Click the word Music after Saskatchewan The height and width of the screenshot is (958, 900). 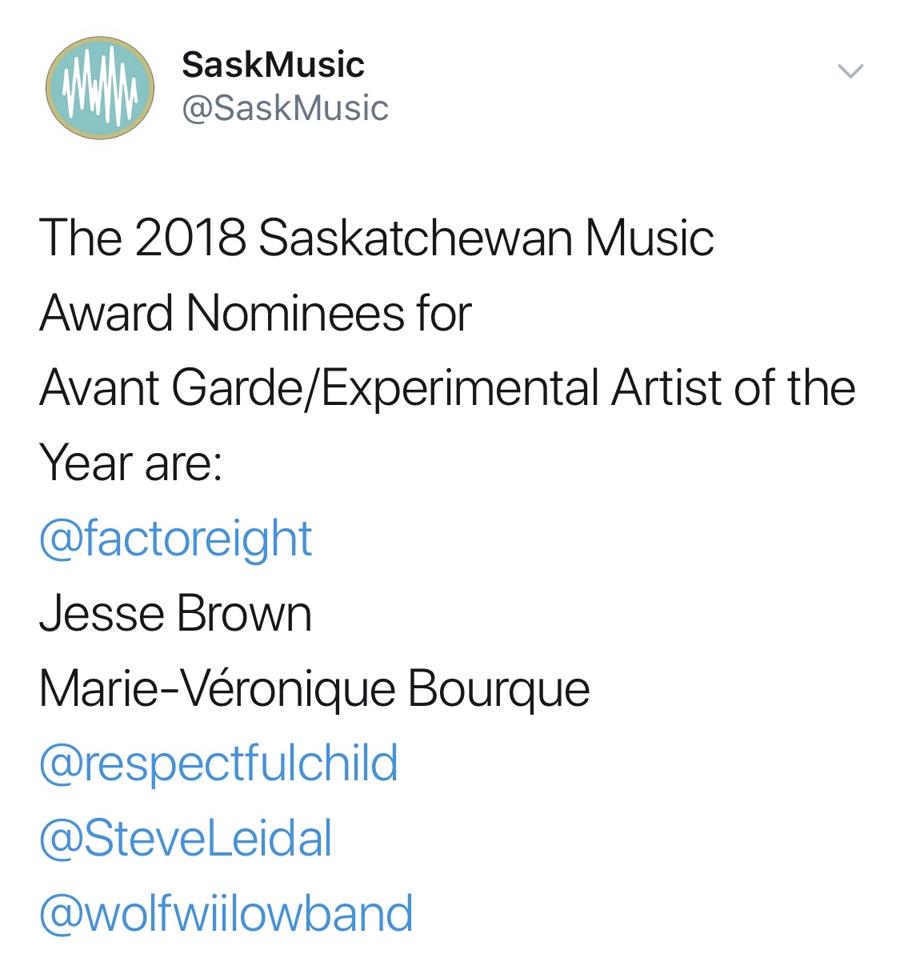[649, 238]
